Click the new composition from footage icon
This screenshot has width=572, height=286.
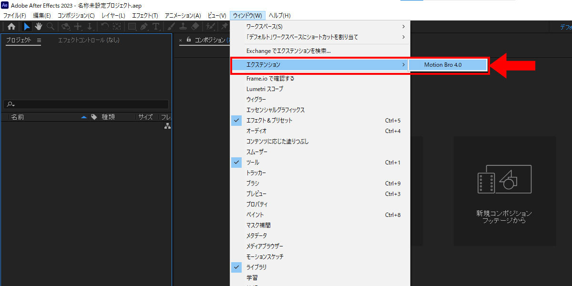[504, 179]
